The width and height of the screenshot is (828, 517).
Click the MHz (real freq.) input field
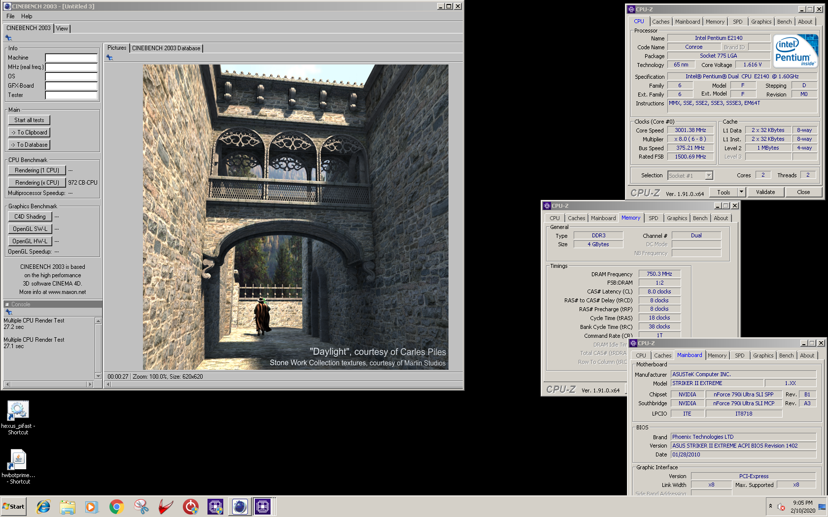pyautogui.click(x=71, y=67)
